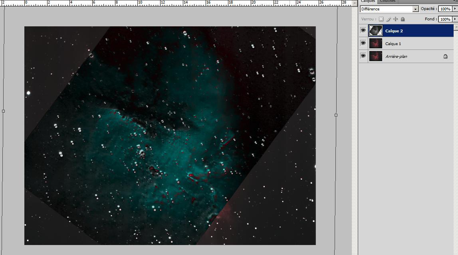This screenshot has height=255, width=458.
Task: Click canvas vertical scrollbar up arrow
Action: point(355,3)
